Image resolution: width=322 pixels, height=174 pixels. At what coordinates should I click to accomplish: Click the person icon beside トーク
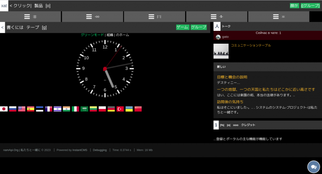[217, 26]
